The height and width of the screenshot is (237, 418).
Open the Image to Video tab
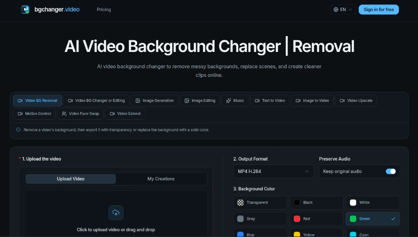(x=312, y=100)
